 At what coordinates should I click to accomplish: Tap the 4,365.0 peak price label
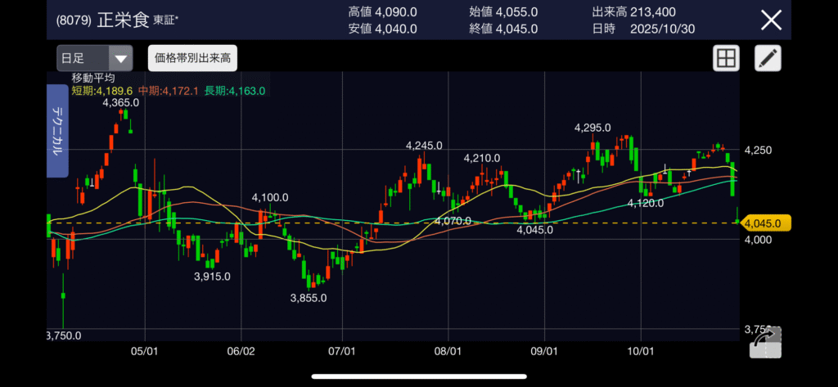coord(121,102)
